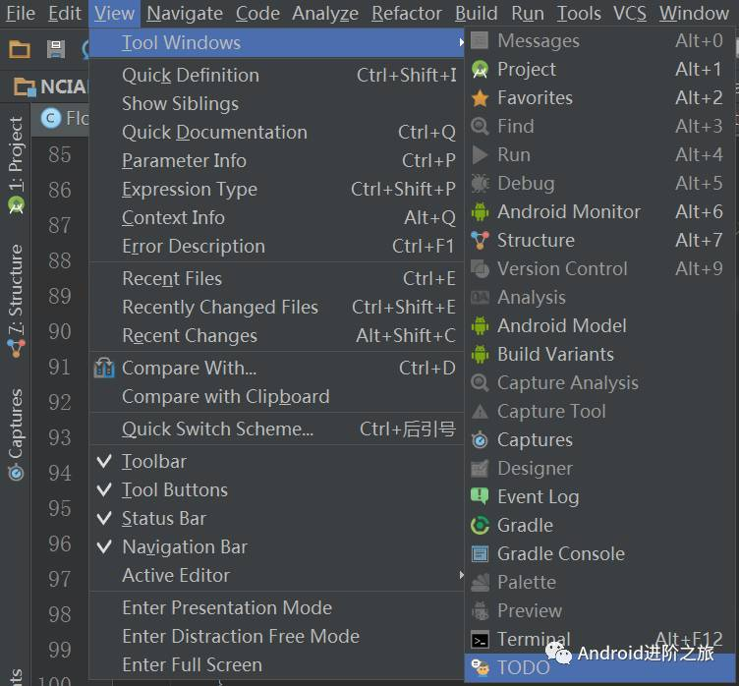The height and width of the screenshot is (686, 739).
Task: Click the Gradle Console icon
Action: click(x=480, y=554)
